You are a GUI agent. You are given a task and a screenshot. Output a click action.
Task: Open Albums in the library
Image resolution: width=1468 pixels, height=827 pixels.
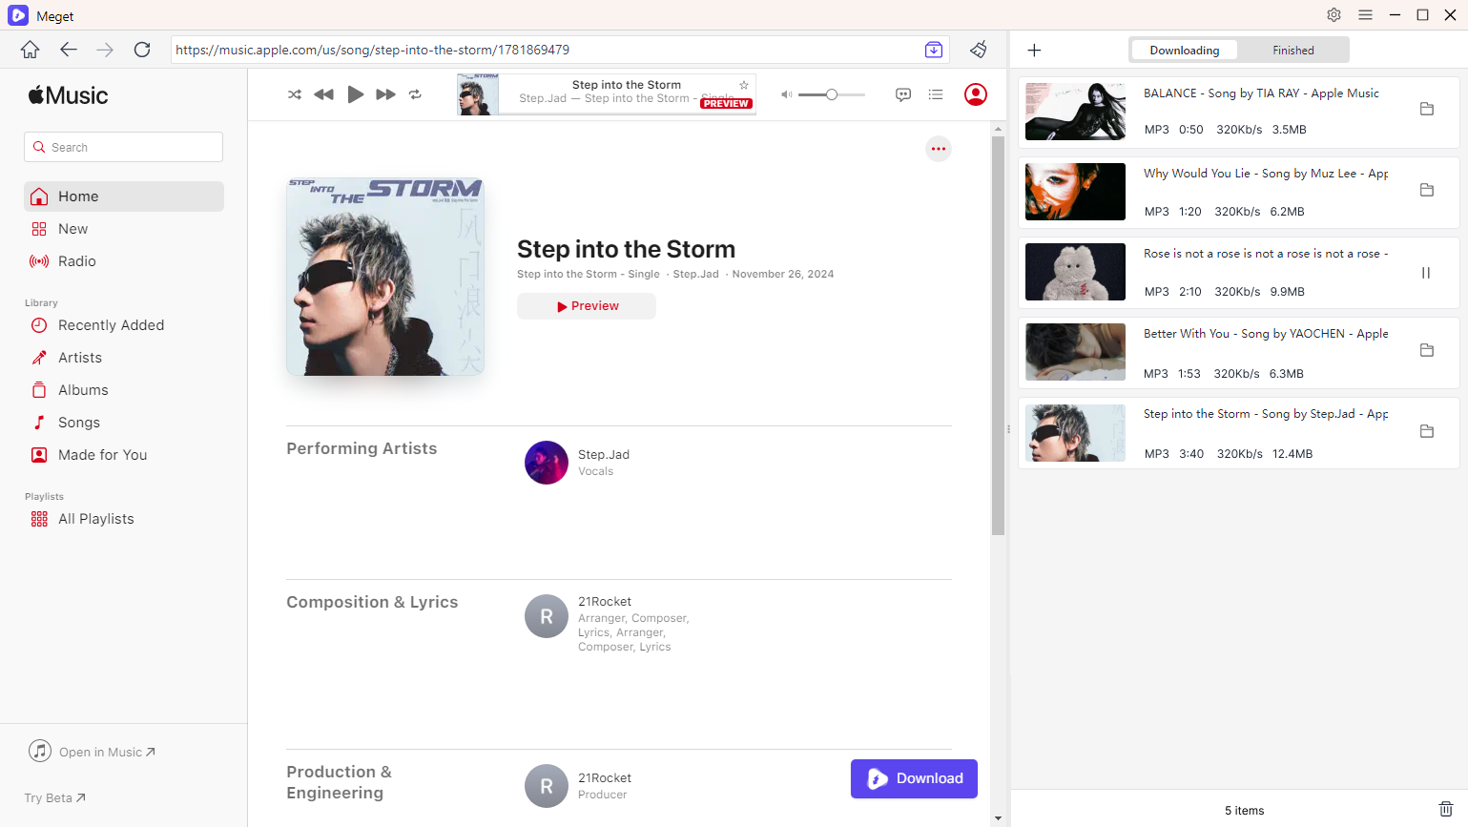click(124, 390)
